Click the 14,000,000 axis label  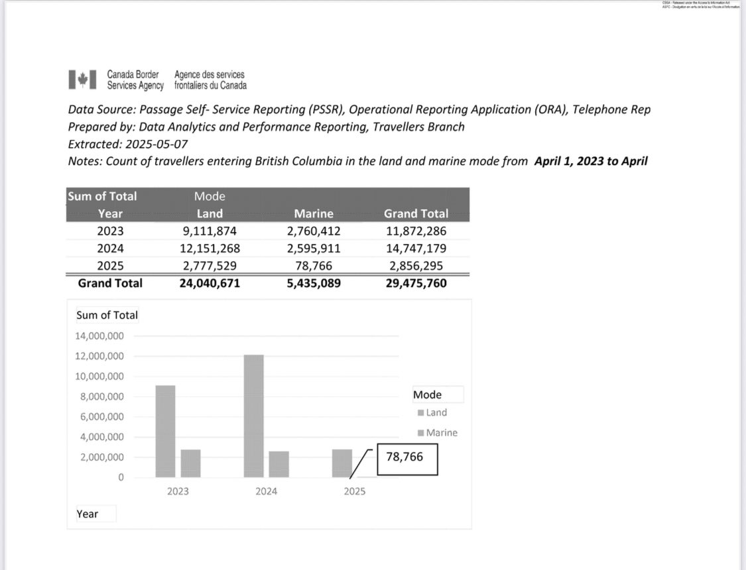99,336
